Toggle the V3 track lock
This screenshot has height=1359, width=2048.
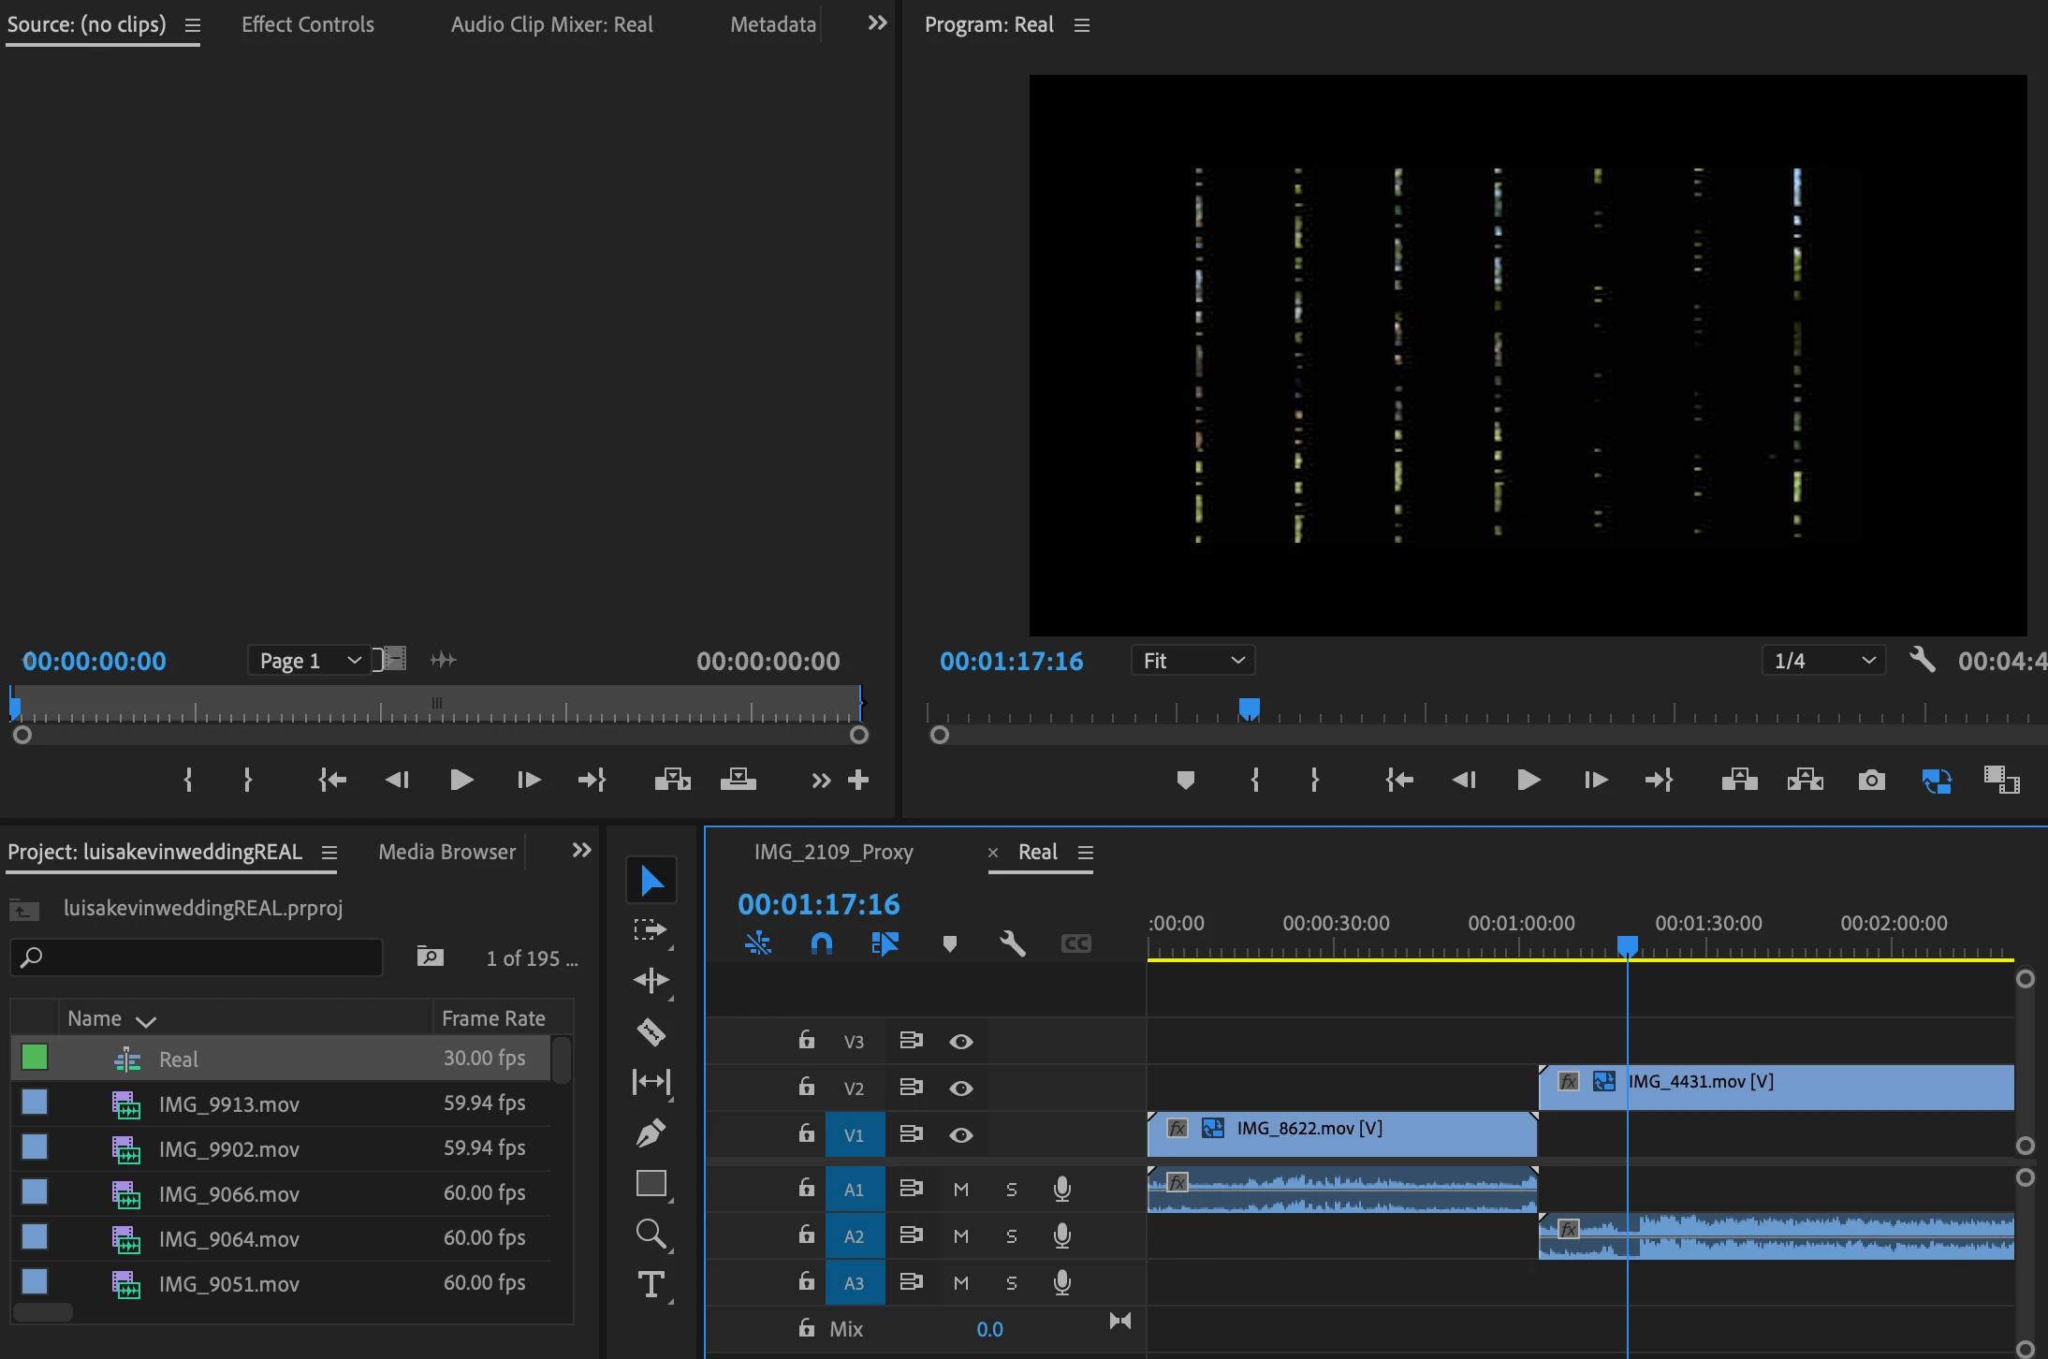pos(806,1040)
